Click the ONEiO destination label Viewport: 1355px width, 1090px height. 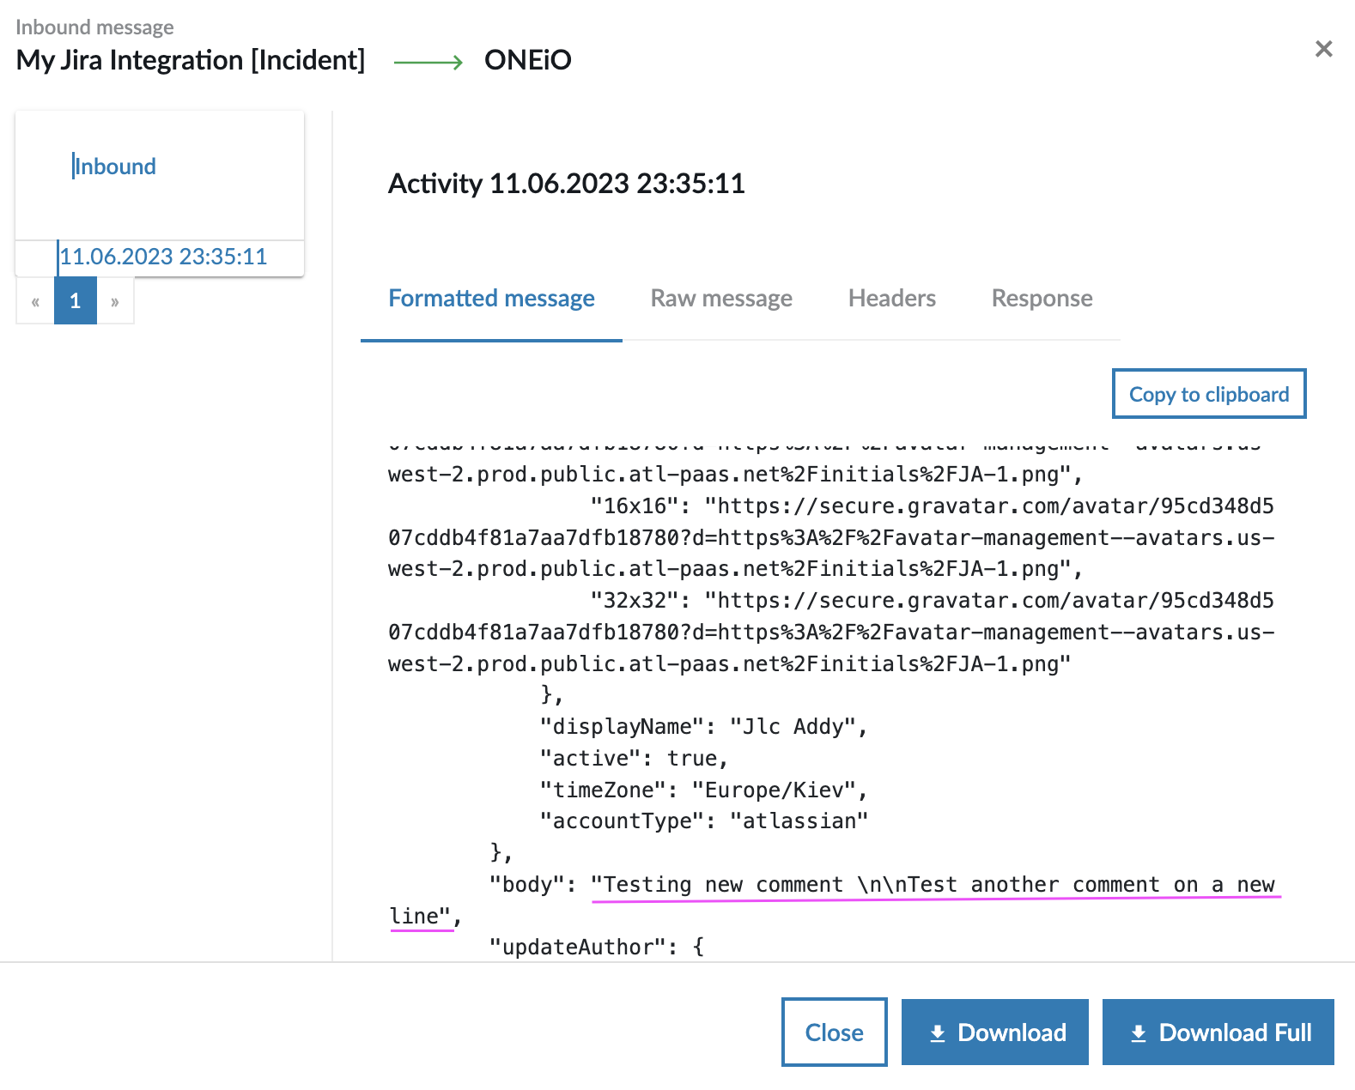click(x=527, y=60)
